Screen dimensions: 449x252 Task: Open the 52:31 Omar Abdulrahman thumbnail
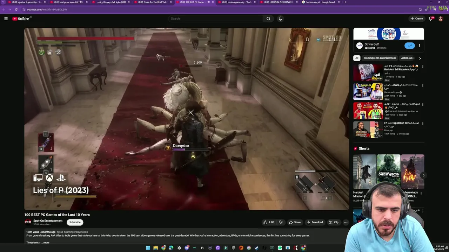click(368, 111)
